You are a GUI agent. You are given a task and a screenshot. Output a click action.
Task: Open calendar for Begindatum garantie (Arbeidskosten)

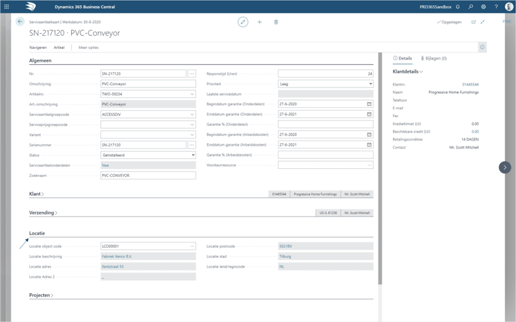pos(369,134)
